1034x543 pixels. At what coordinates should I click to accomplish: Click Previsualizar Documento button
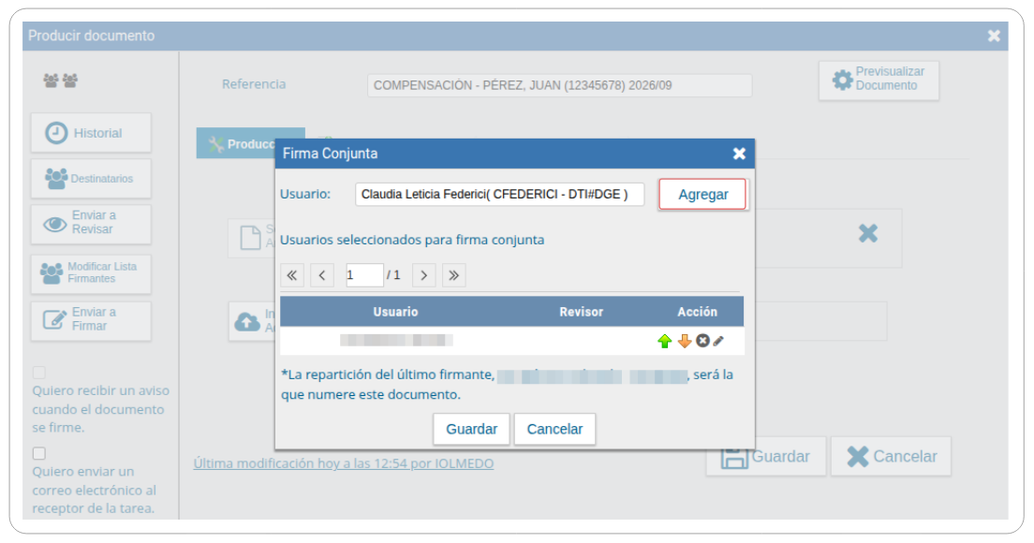tap(879, 81)
